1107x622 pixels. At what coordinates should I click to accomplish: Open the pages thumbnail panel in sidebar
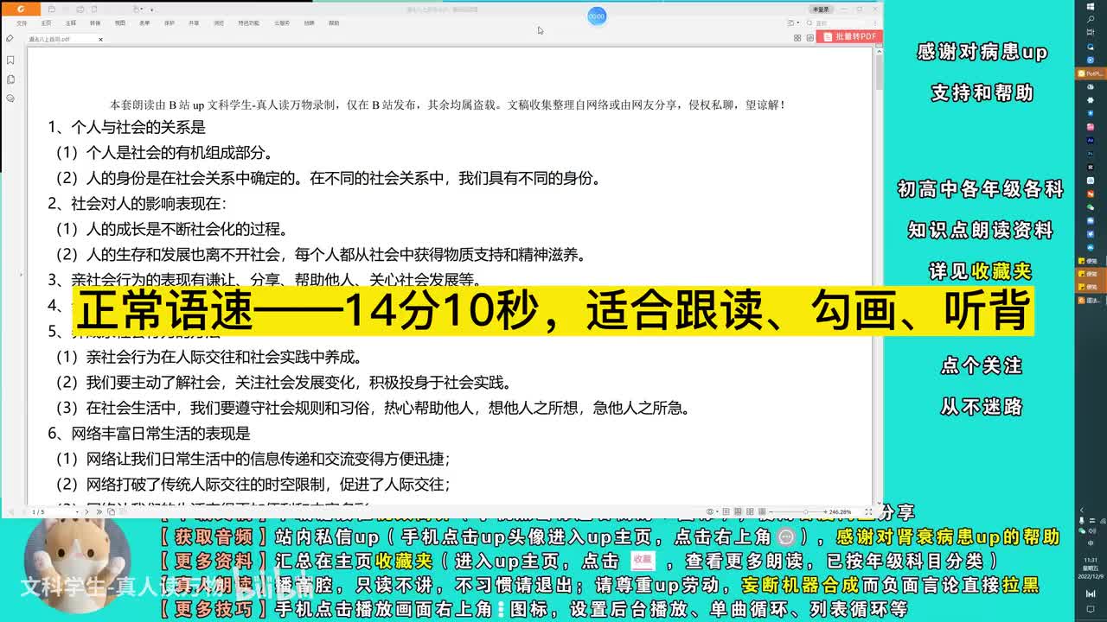pos(10,79)
